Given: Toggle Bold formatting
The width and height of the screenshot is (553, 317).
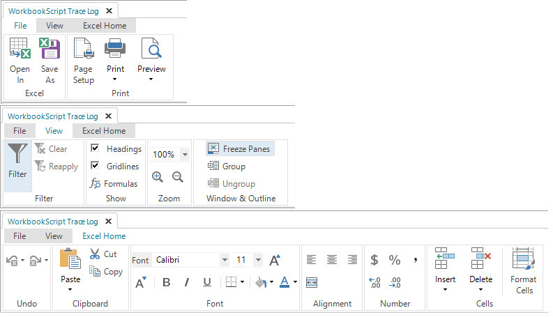Looking at the screenshot, I should [x=167, y=282].
